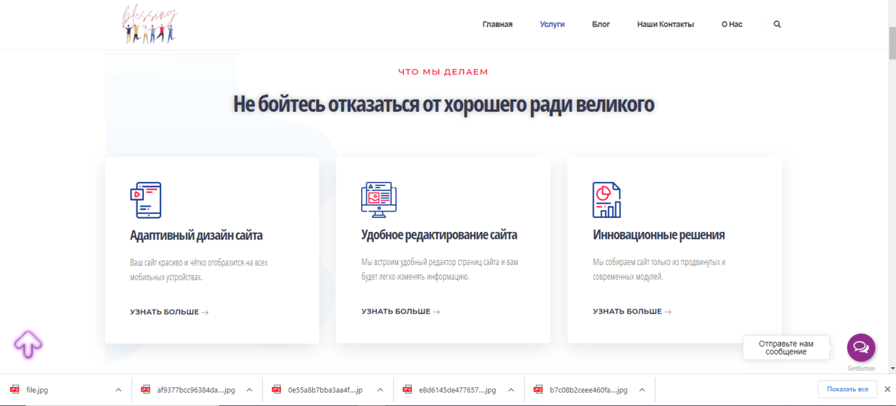This screenshot has height=406, width=896.
Task: Click the Blessing site logo
Action: point(150,24)
